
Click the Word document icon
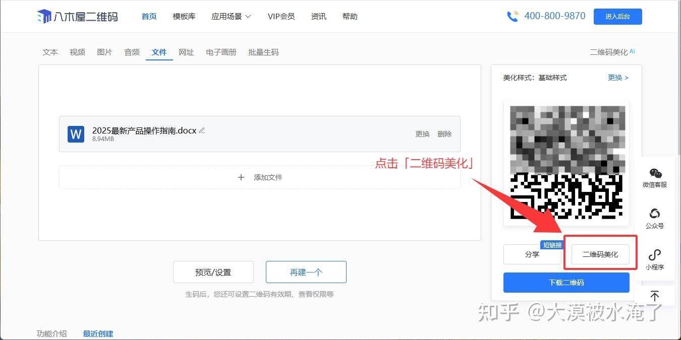click(x=76, y=134)
